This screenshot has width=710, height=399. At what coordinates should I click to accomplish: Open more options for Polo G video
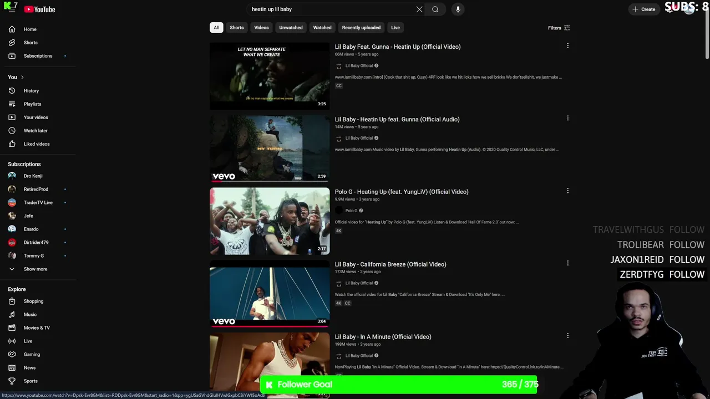[x=567, y=191]
